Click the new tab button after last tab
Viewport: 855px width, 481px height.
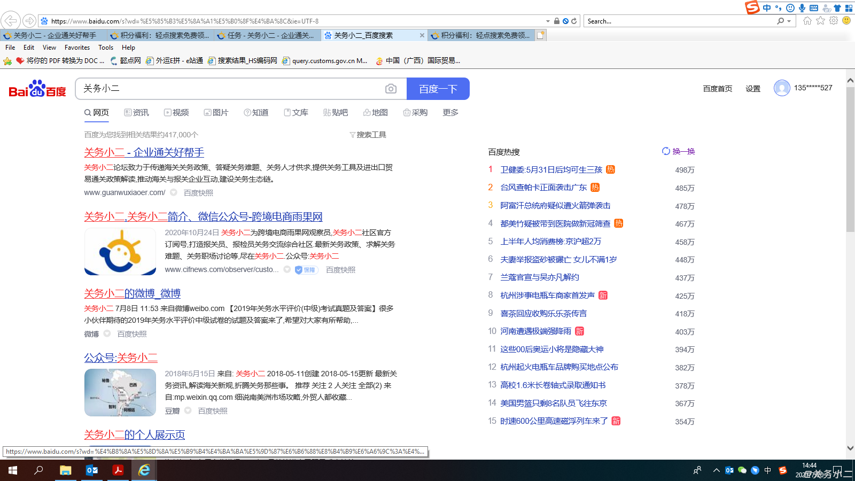(x=541, y=35)
